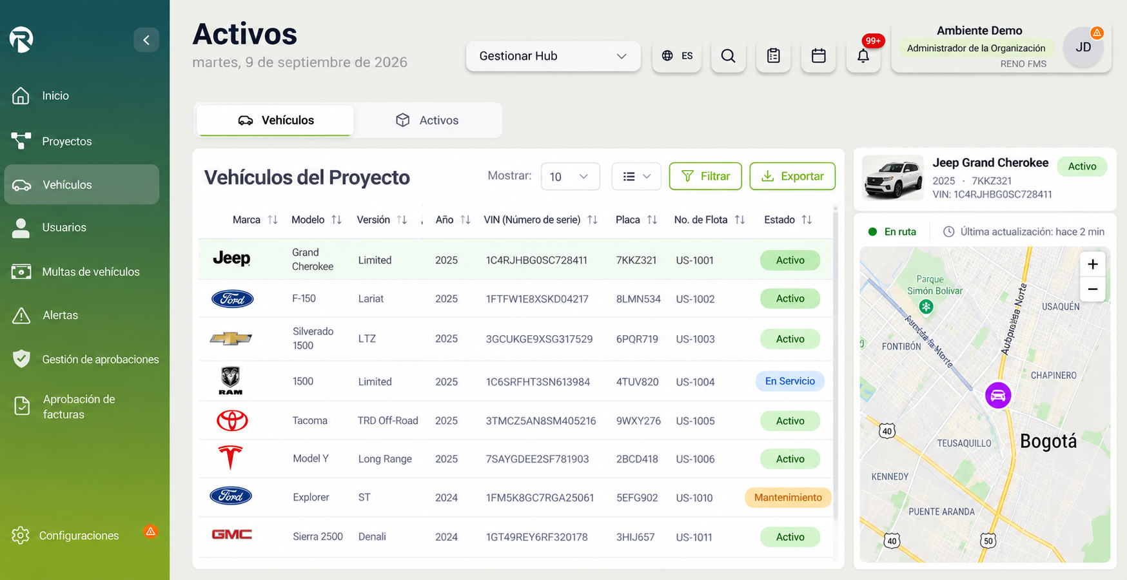The height and width of the screenshot is (580, 1127).
Task: Go to Inicio in the sidebar
Action: (x=82, y=95)
